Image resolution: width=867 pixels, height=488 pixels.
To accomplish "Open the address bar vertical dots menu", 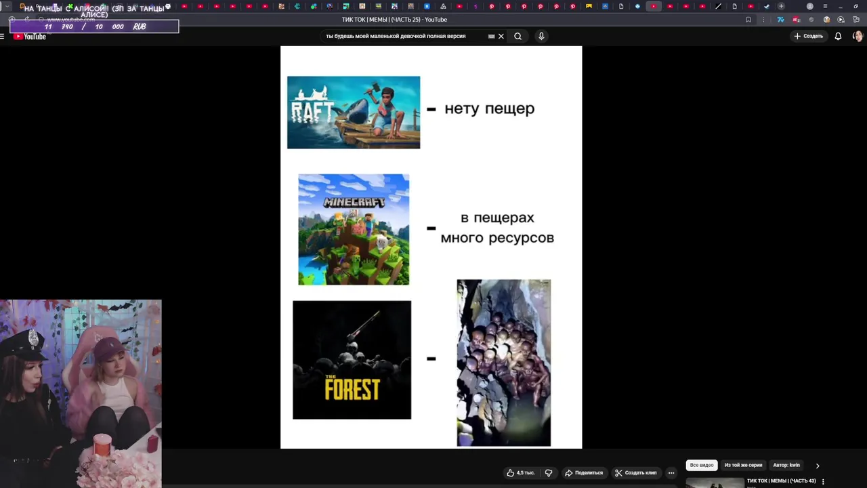I will [763, 20].
